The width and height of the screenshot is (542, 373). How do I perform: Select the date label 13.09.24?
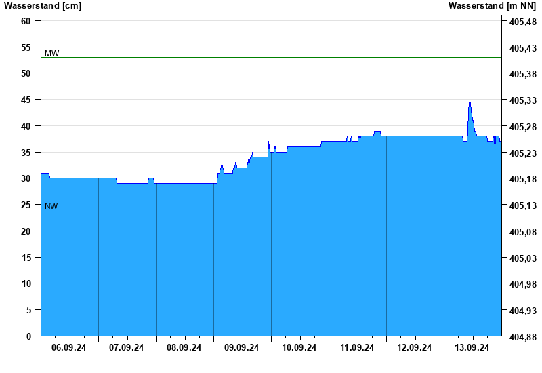coord(472,347)
